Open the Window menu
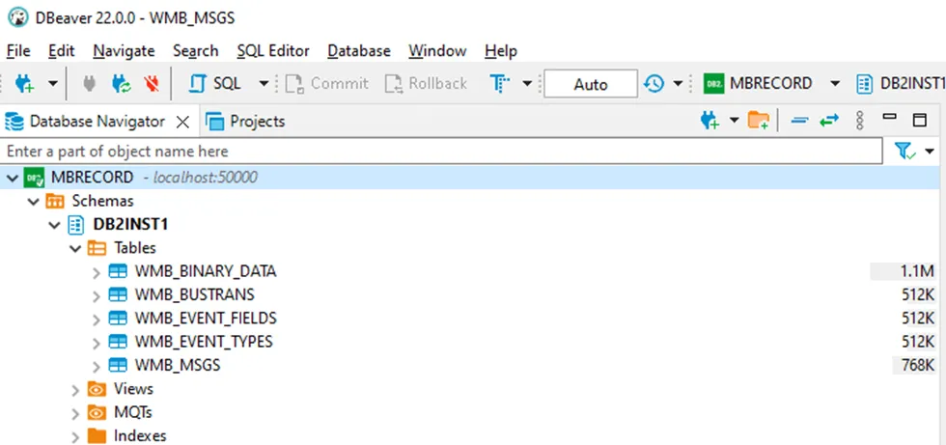The image size is (946, 445). 437,50
